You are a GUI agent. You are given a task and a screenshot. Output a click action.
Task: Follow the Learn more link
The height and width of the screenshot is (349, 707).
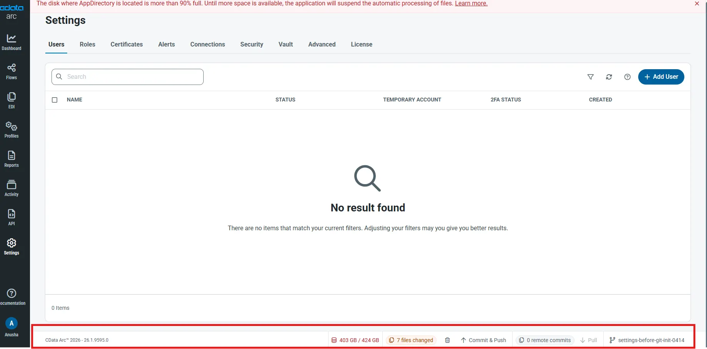click(471, 3)
